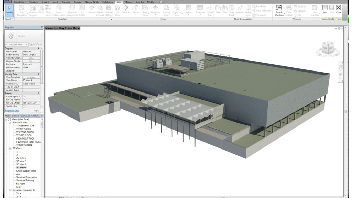Close the Interactive Ray Trace mode
The width and height of the screenshot is (352, 198).
338,9
